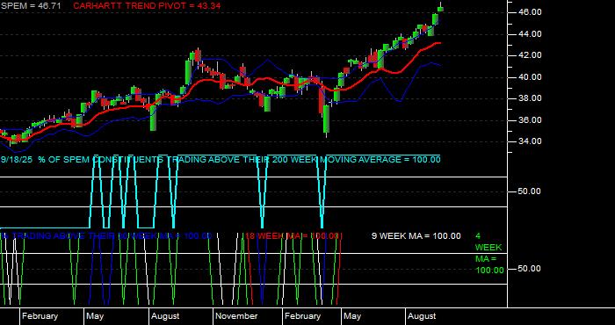Select the 42.00 price axis label
The image size is (615, 325).
pyautogui.click(x=530, y=55)
